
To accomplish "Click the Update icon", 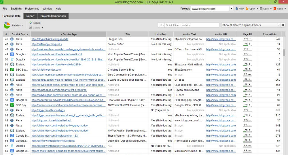I will pos(31,28).
